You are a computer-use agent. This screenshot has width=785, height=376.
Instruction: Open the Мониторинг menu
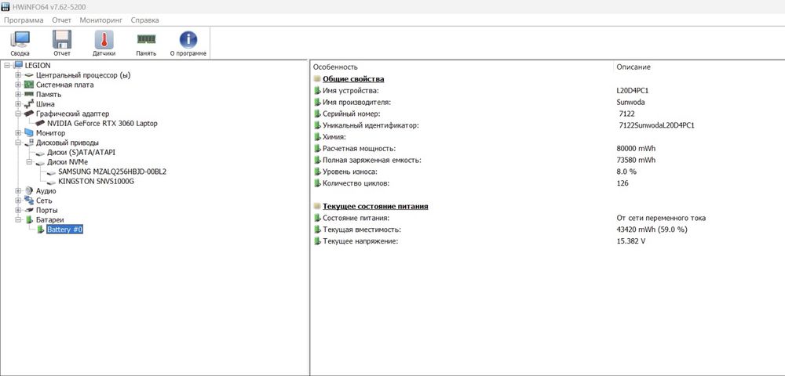pos(101,20)
